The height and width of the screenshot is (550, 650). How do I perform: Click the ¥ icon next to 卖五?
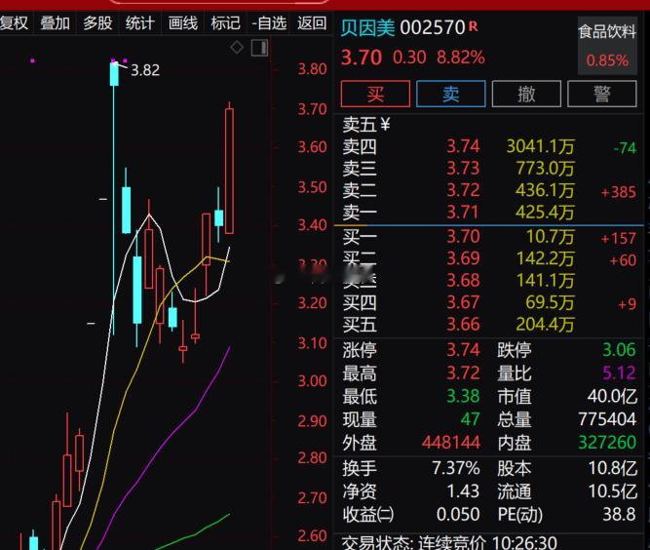tap(385, 124)
